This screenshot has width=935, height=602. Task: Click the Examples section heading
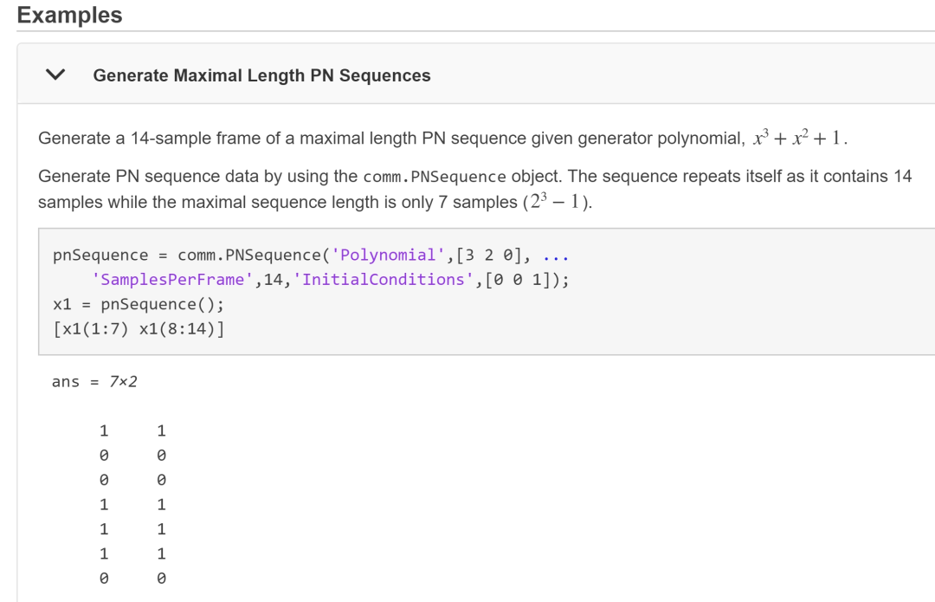[70, 15]
